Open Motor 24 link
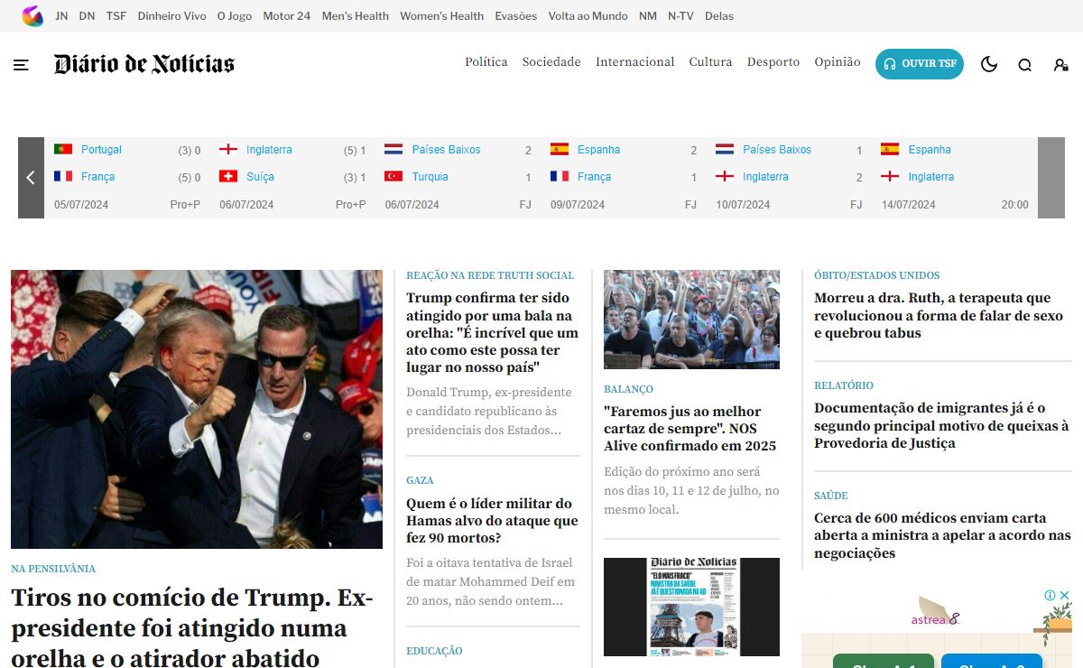The width and height of the screenshot is (1083, 668). tap(287, 16)
